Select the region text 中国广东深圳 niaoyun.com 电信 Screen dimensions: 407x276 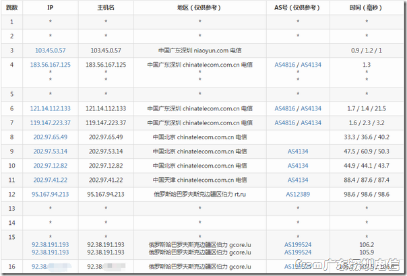pos(200,50)
